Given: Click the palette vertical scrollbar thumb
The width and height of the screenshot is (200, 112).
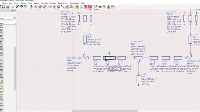Looking at the screenshot, I should point(15,68).
